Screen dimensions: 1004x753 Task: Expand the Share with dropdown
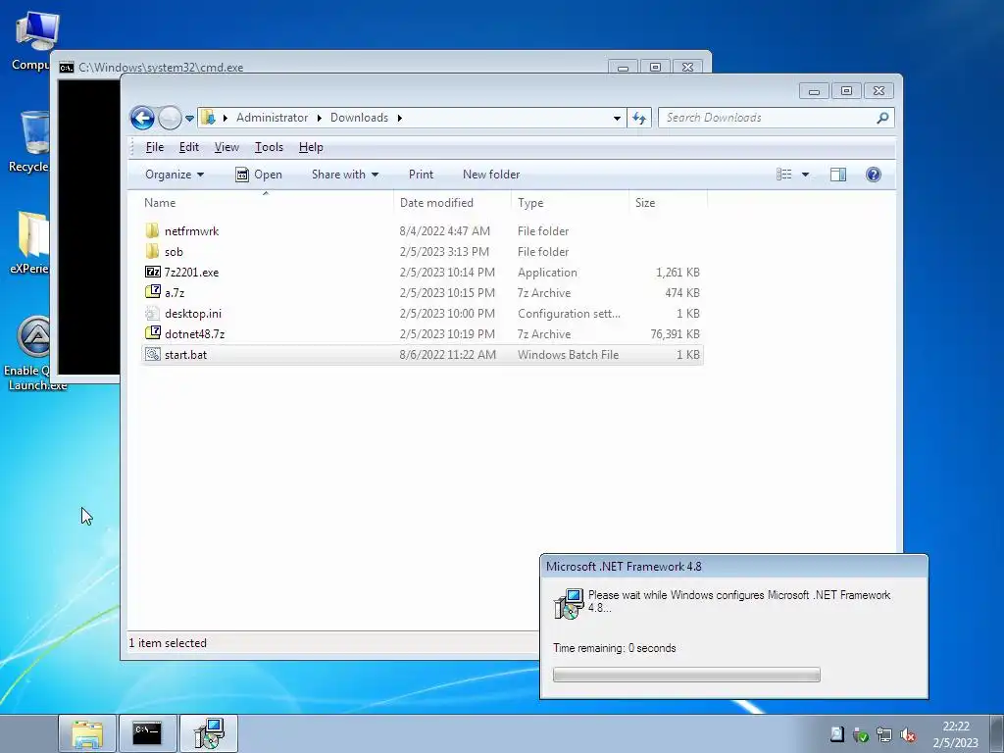[x=345, y=175]
